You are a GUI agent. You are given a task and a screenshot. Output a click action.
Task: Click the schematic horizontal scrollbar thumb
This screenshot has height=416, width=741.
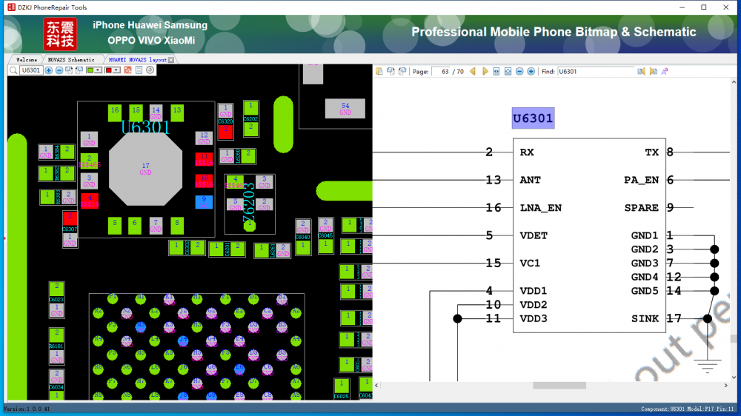coord(559,386)
